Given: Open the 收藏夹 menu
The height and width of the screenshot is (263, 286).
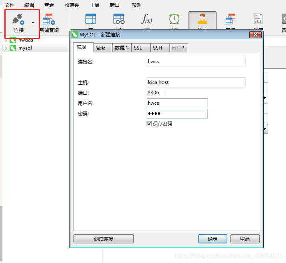Looking at the screenshot, I should pyautogui.click(x=72, y=5).
